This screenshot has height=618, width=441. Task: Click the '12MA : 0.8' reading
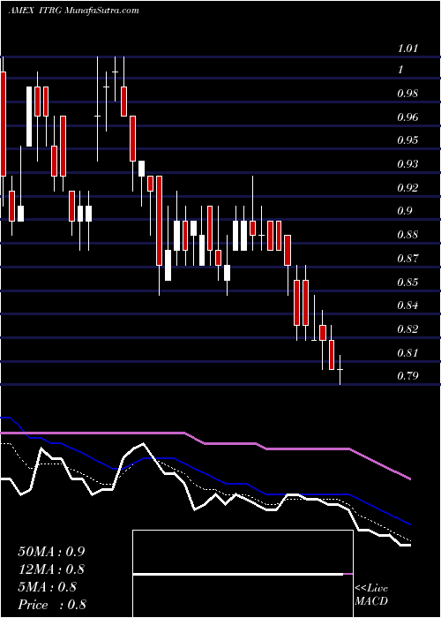[51, 569]
